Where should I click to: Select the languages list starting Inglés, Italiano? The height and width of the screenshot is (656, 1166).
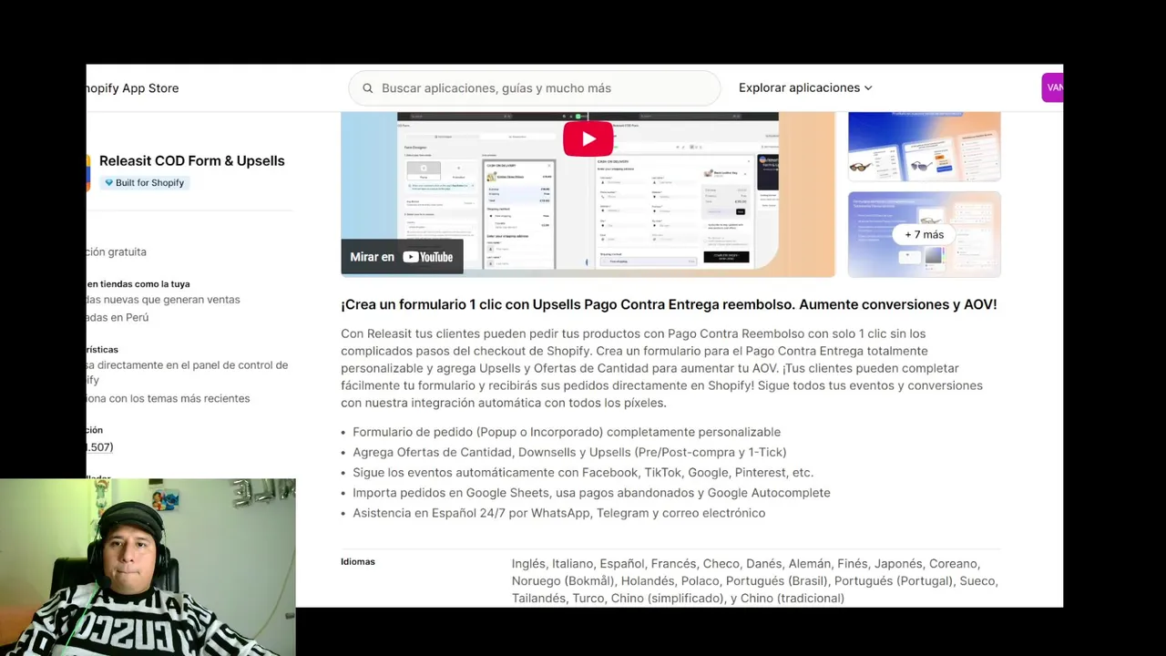(754, 580)
